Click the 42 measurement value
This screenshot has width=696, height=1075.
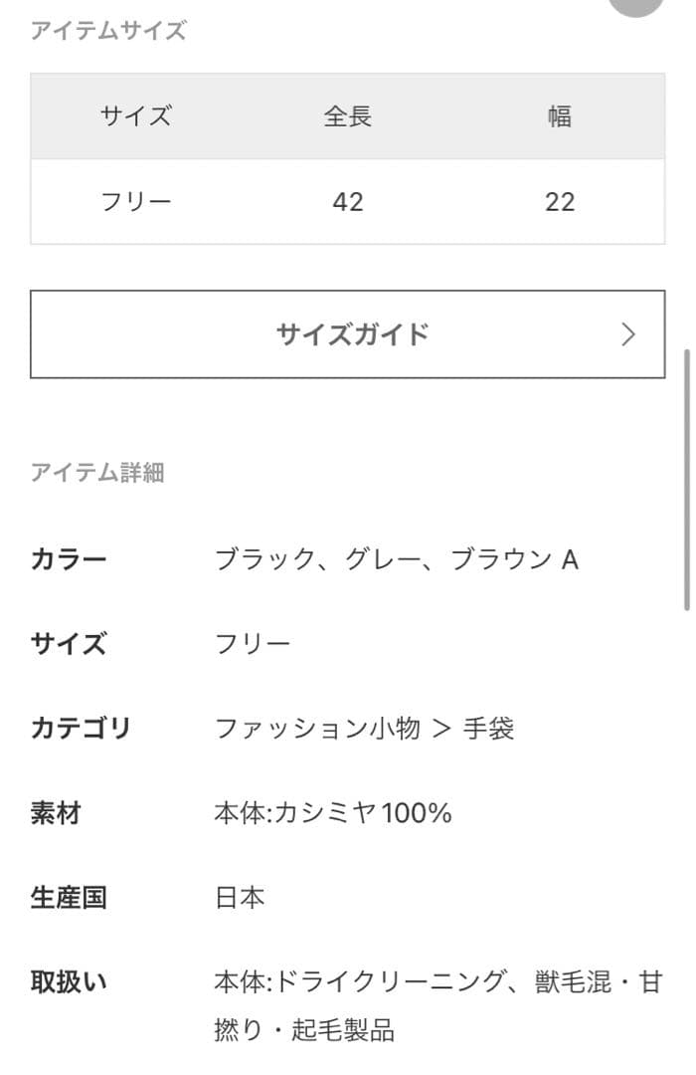coord(347,202)
